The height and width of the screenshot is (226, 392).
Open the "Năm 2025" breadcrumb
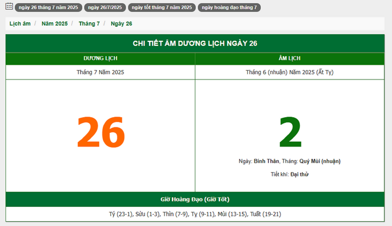[x=54, y=24]
